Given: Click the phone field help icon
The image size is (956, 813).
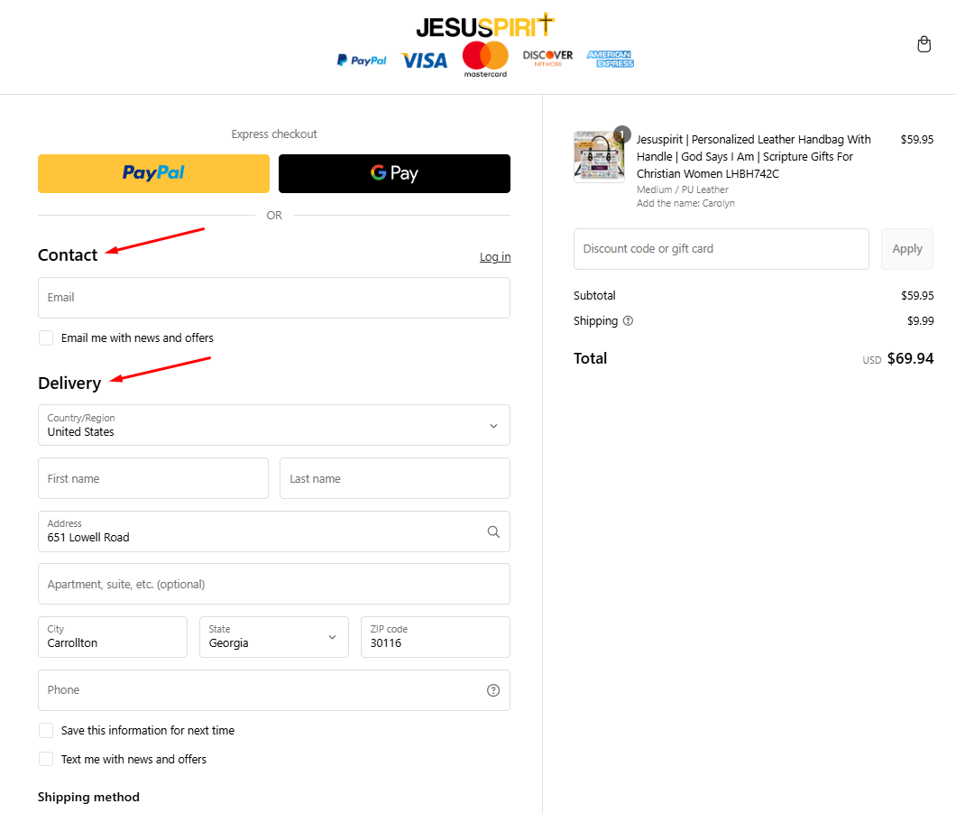Looking at the screenshot, I should point(493,690).
